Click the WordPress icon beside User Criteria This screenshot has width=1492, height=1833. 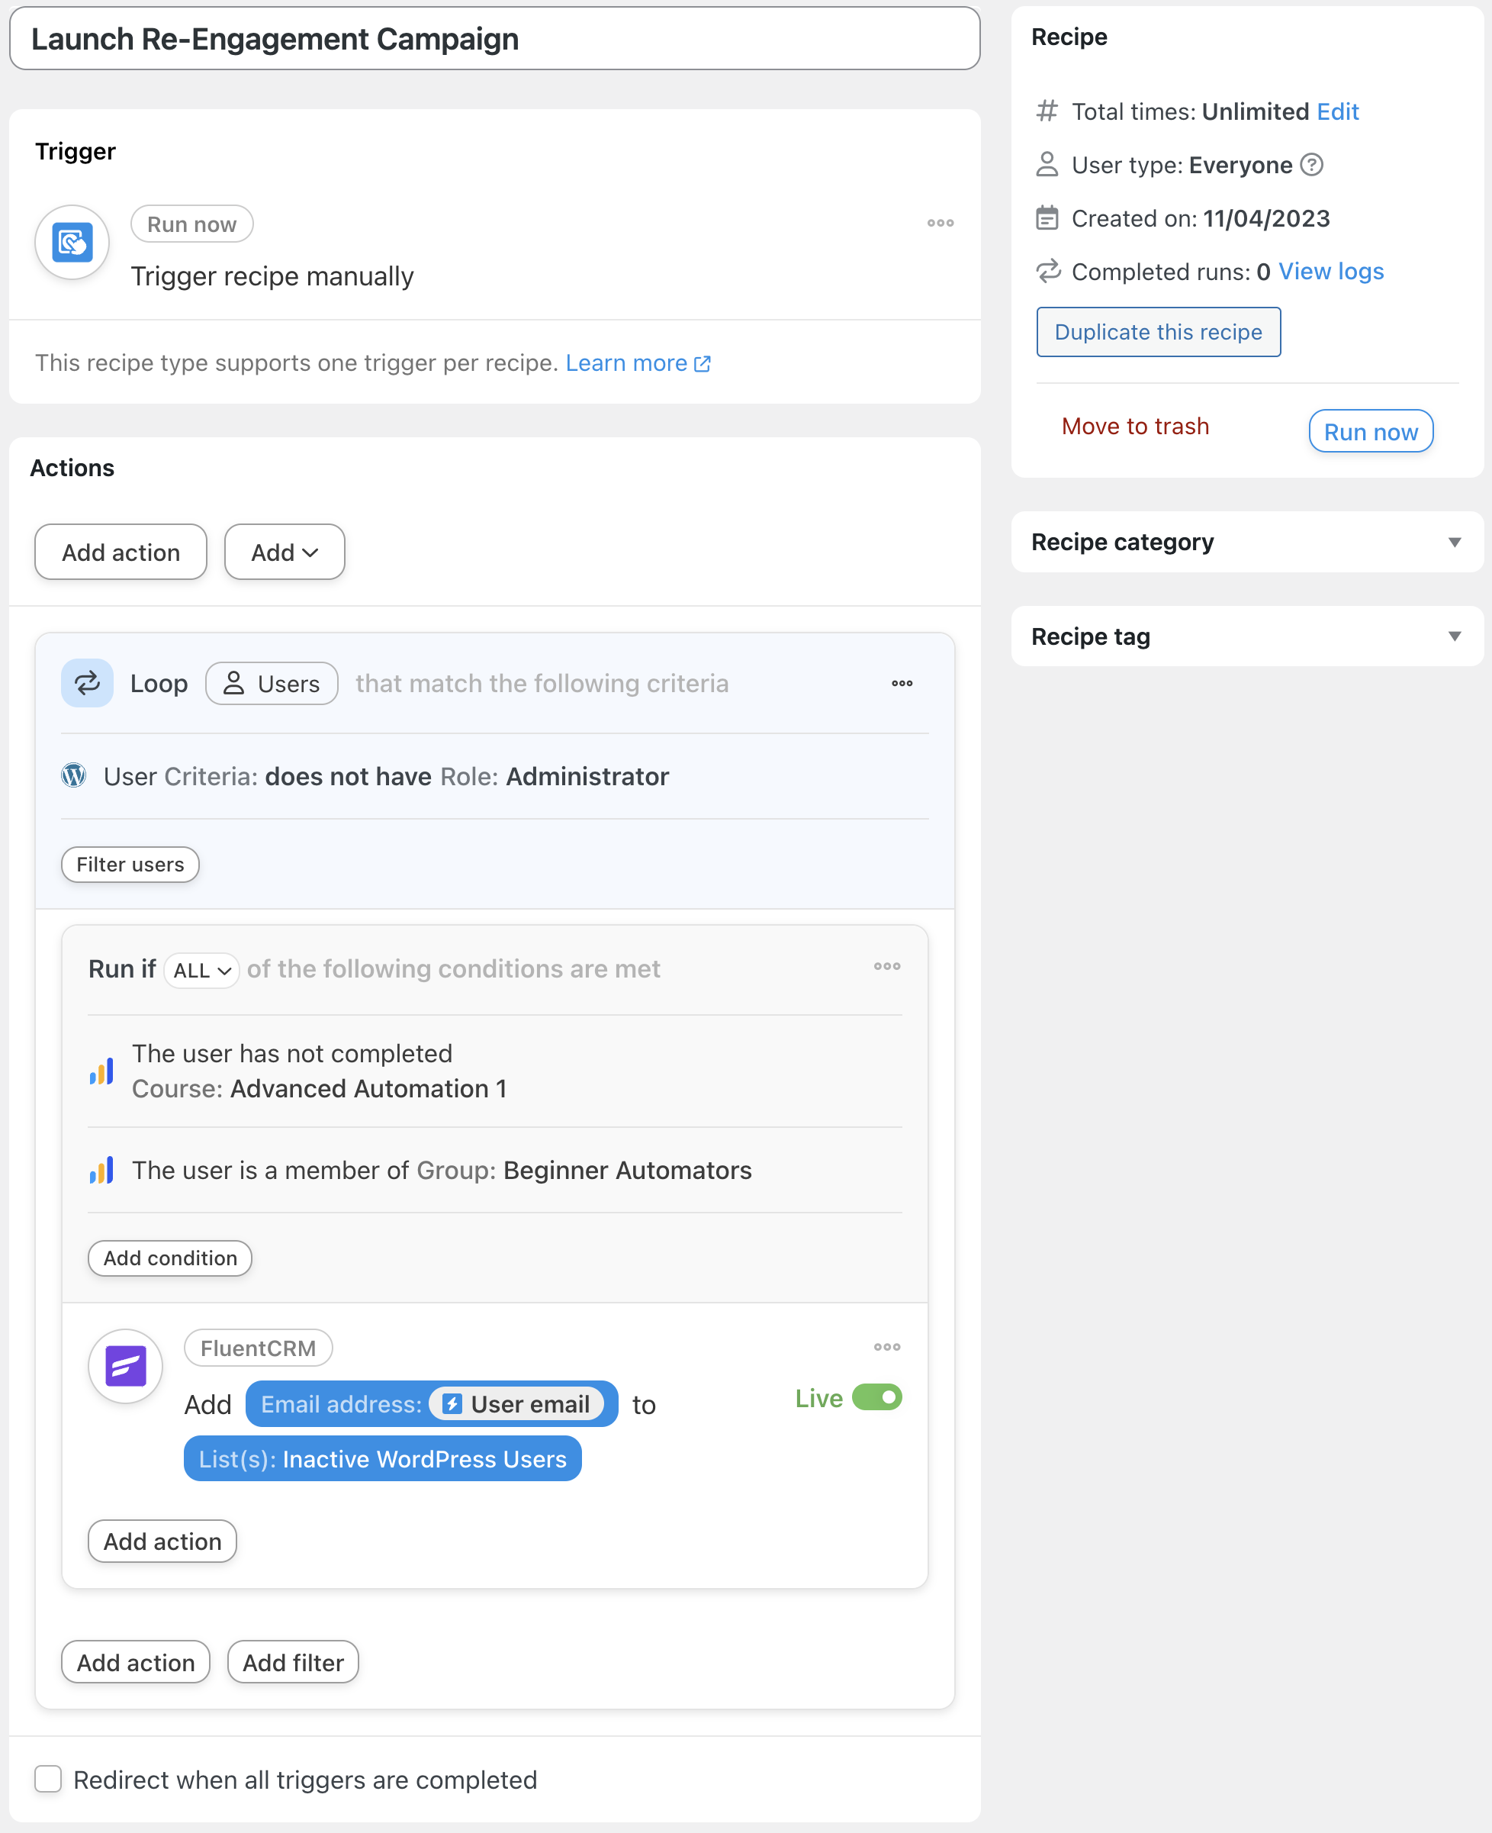pos(74,775)
